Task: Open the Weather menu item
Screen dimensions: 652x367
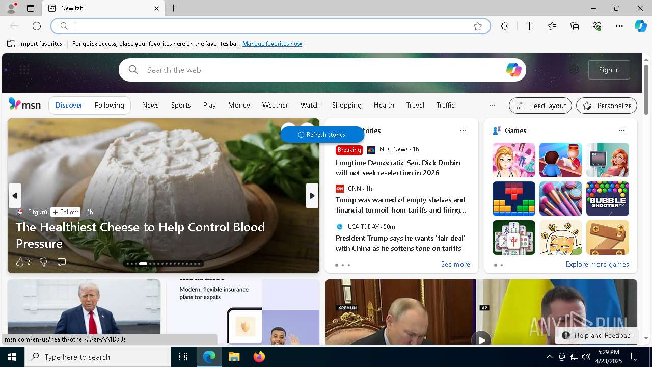Action: [x=275, y=105]
